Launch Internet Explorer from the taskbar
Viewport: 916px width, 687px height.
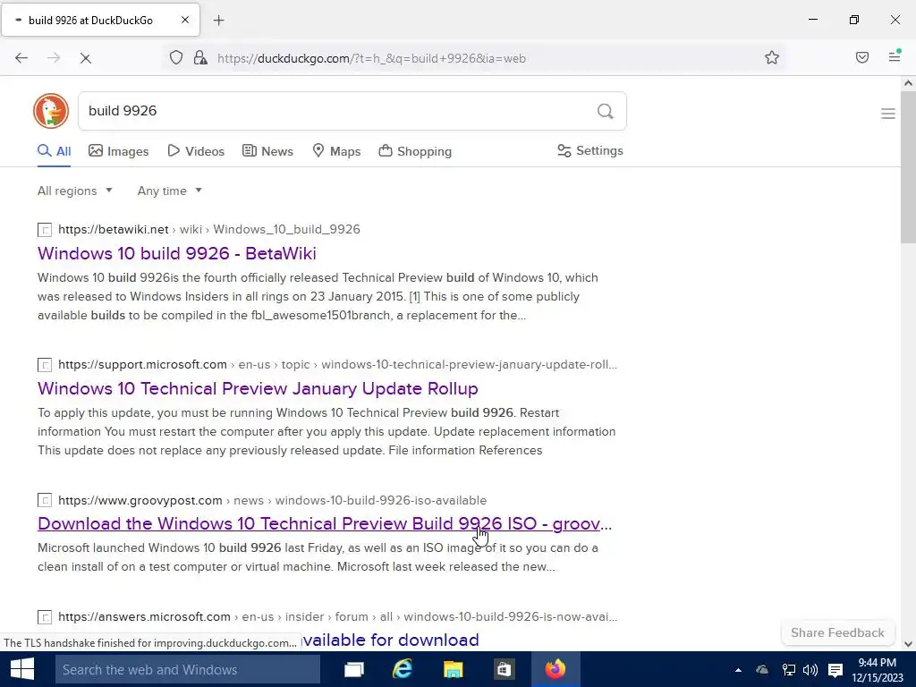pyautogui.click(x=403, y=669)
